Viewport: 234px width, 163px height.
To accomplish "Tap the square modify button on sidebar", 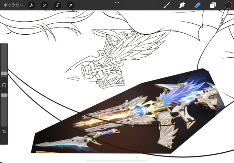I will pyautogui.click(x=4, y=85).
